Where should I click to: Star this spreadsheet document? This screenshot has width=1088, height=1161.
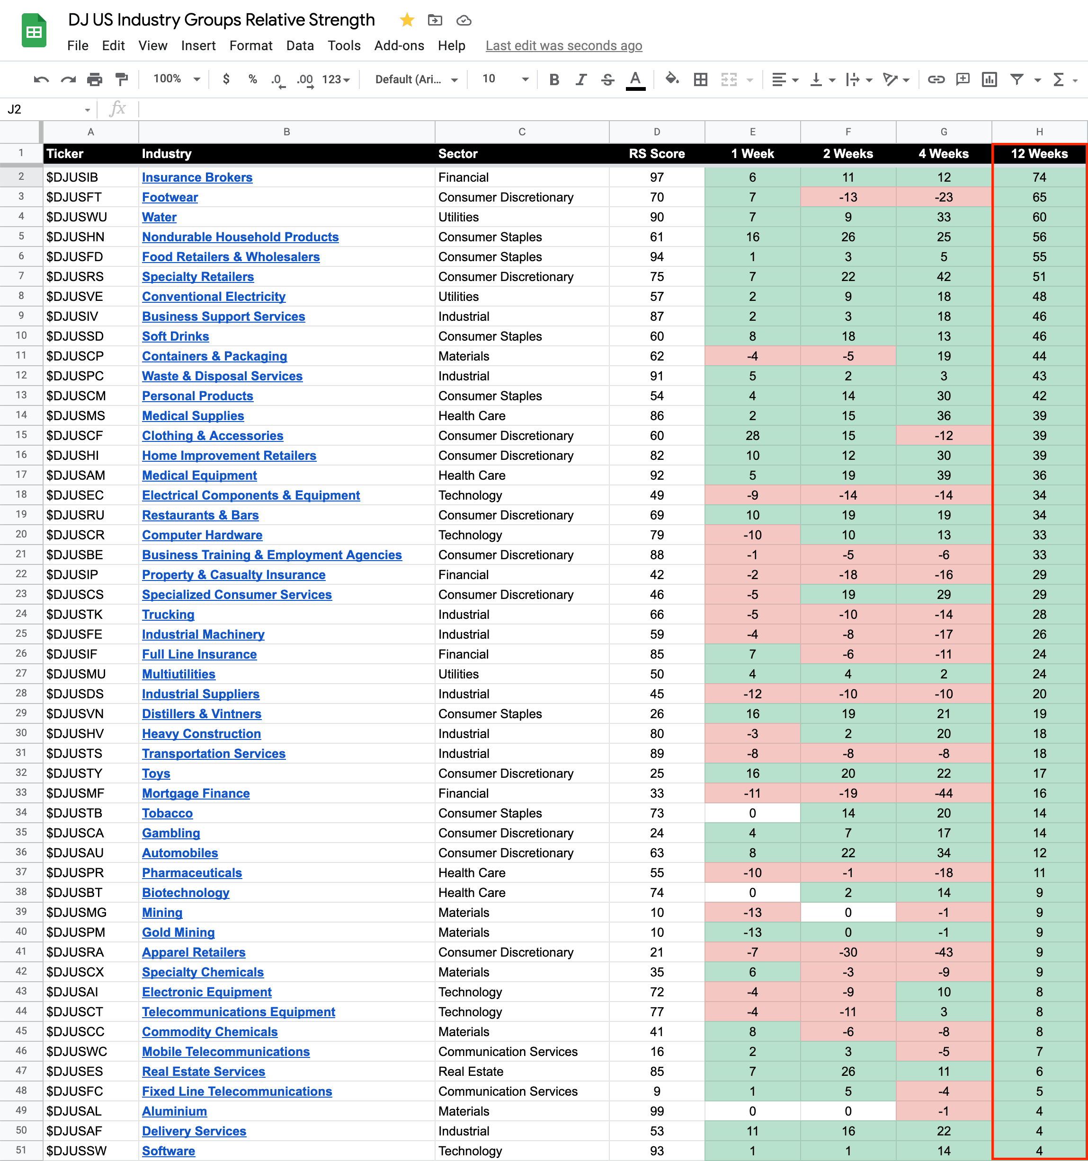pyautogui.click(x=407, y=20)
